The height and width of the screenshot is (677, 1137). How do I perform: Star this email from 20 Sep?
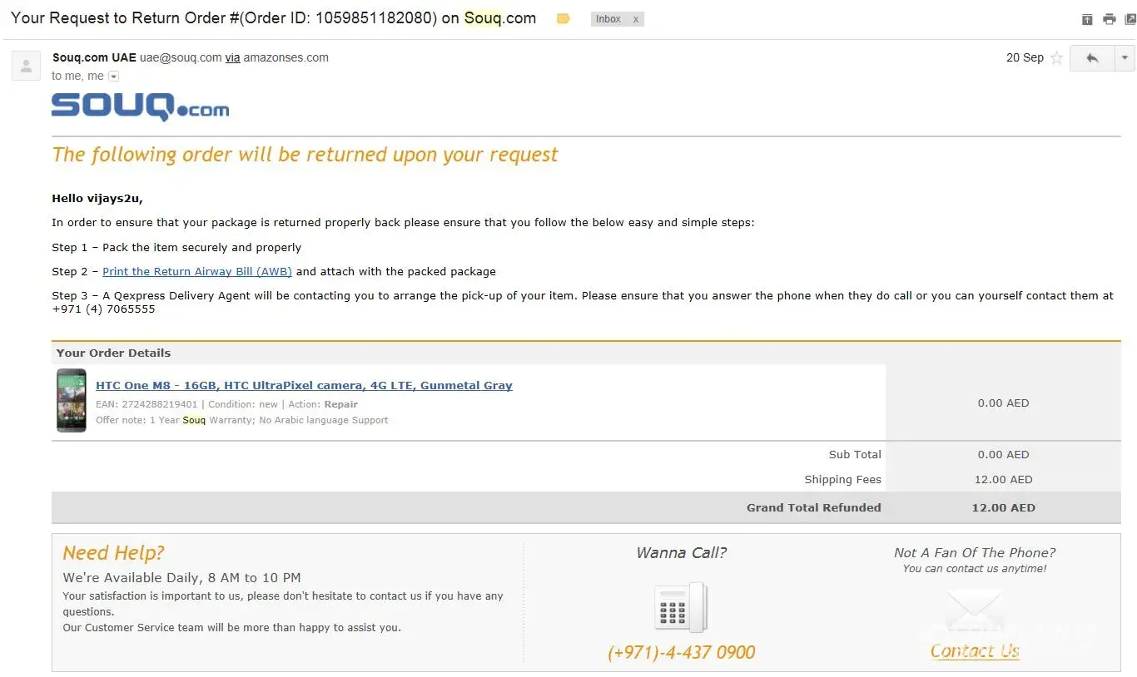(1056, 58)
